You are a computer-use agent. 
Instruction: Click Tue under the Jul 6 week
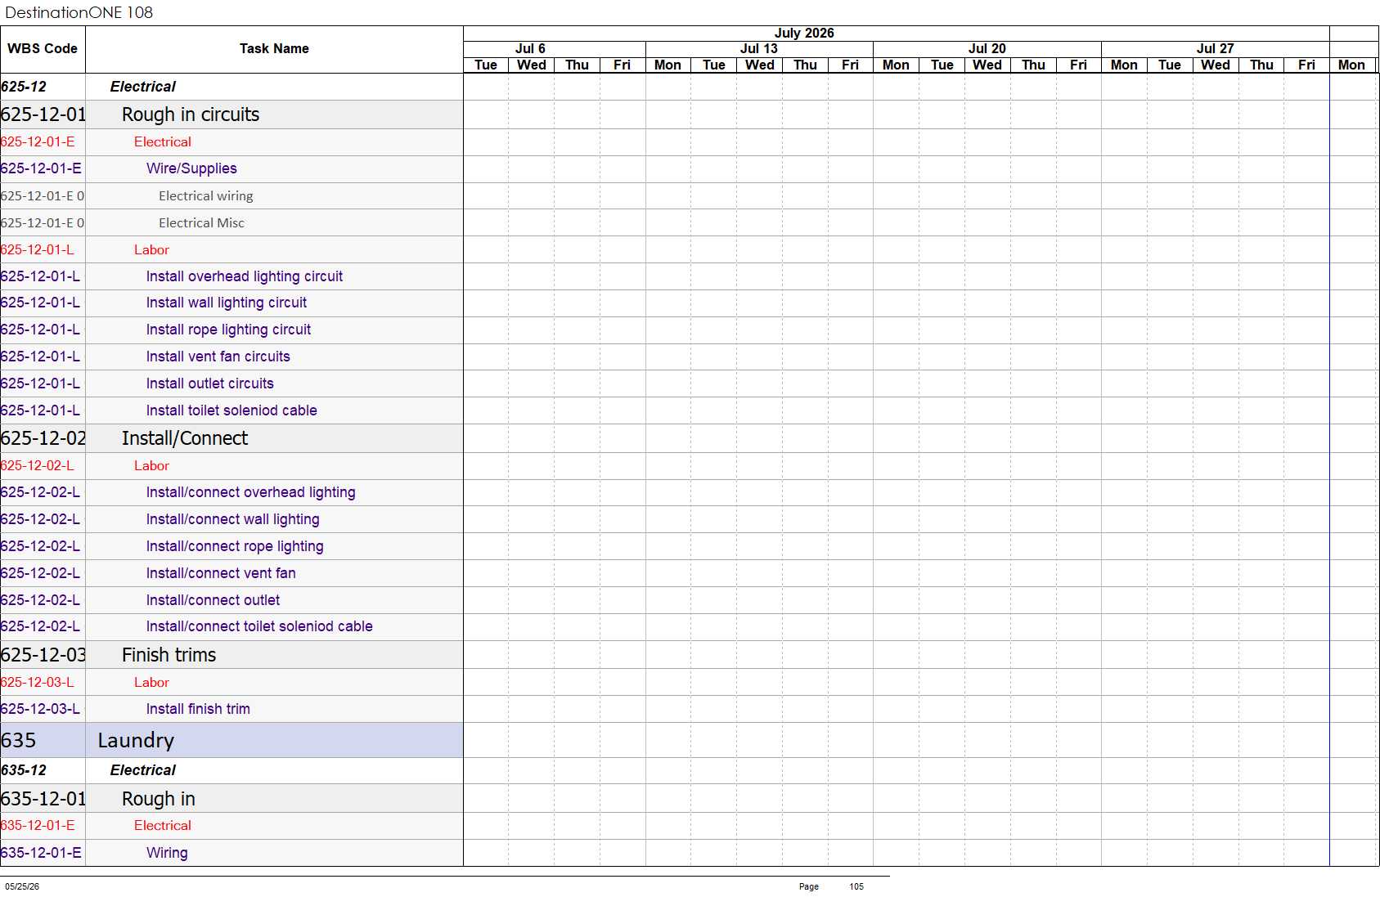(486, 65)
